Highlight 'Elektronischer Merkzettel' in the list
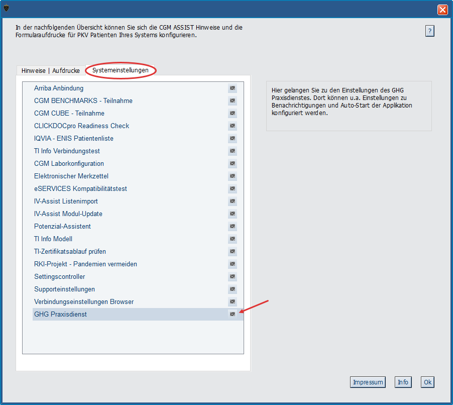 (138, 176)
